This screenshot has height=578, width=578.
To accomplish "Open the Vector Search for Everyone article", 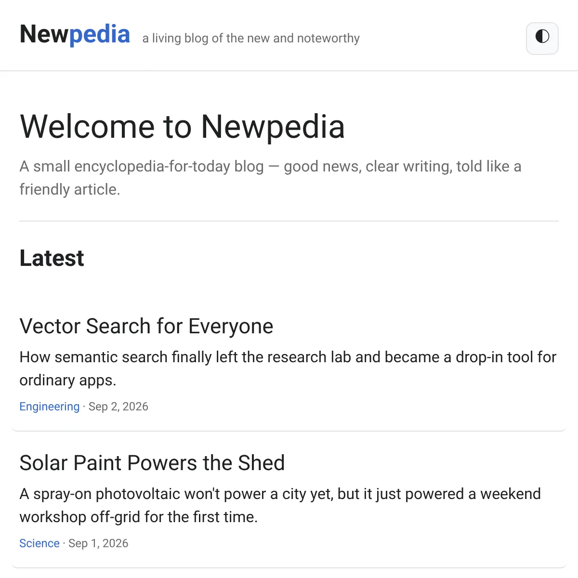I will click(x=146, y=326).
